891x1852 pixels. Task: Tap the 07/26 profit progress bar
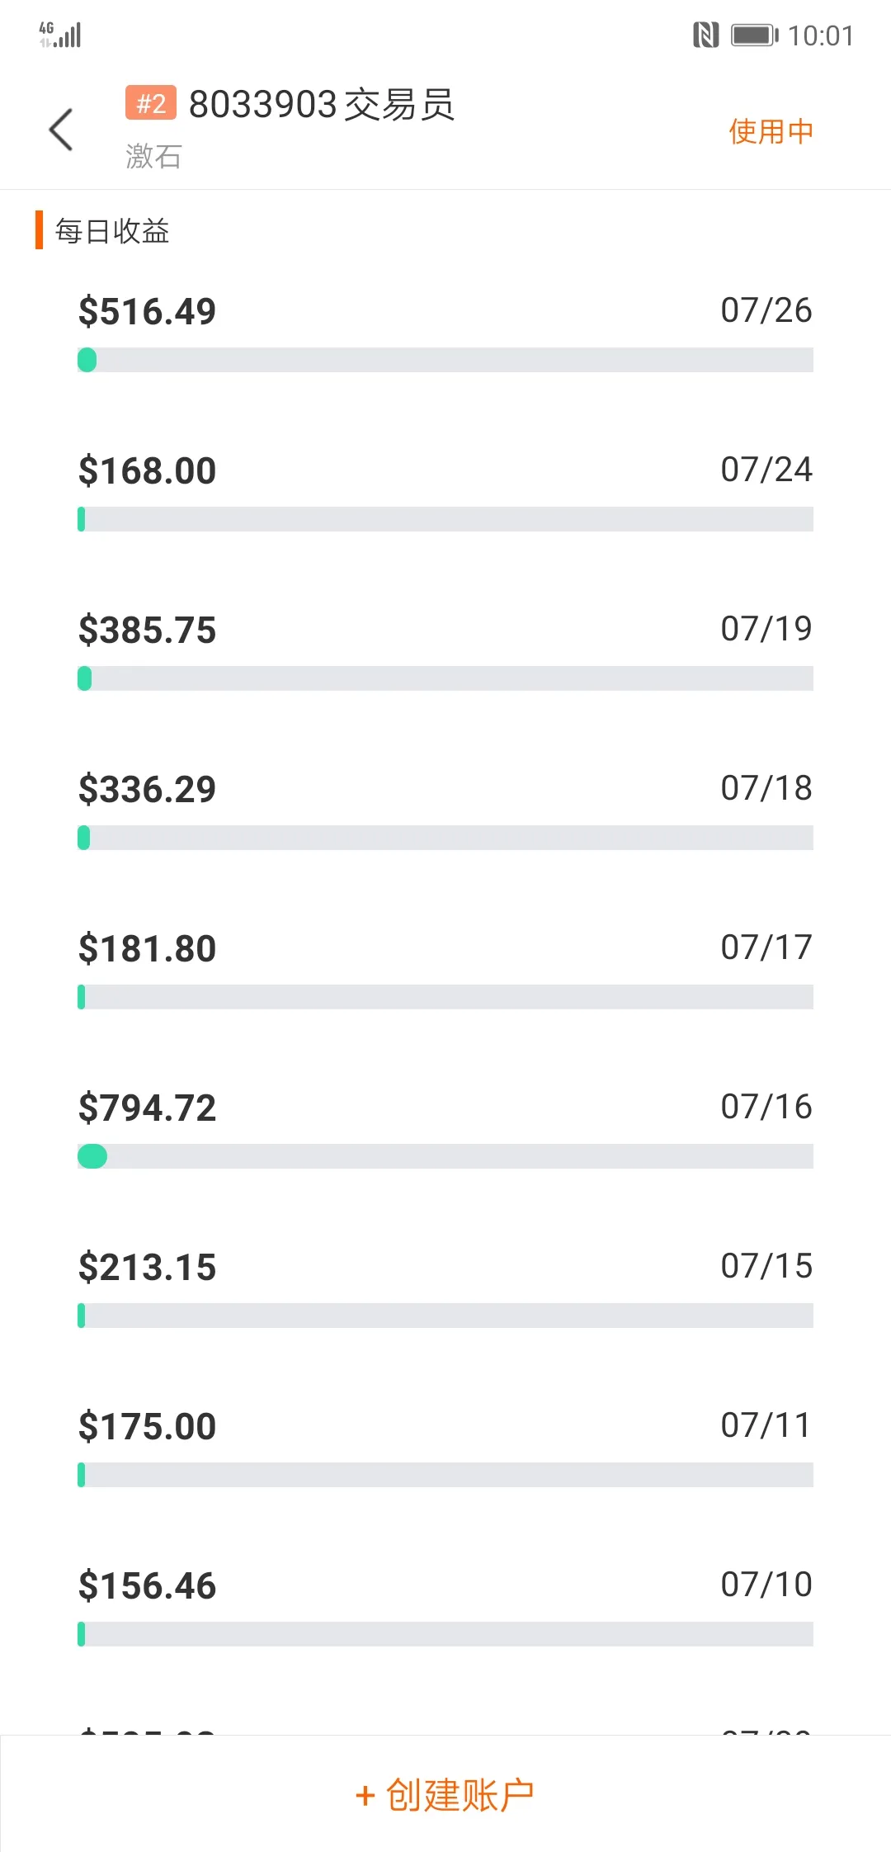pos(445,360)
